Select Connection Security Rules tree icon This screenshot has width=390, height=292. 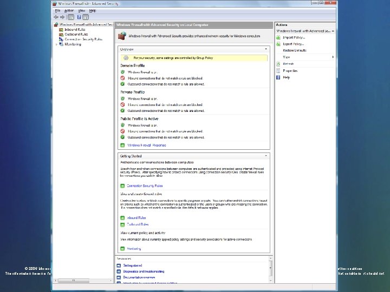(61, 39)
